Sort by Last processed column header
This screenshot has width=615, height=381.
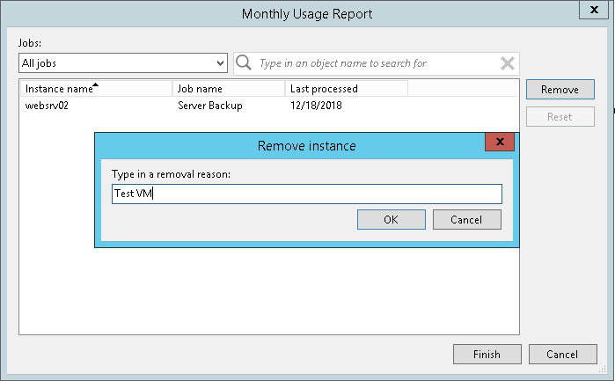click(347, 89)
